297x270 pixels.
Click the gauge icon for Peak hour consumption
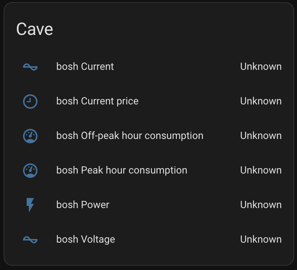click(30, 171)
